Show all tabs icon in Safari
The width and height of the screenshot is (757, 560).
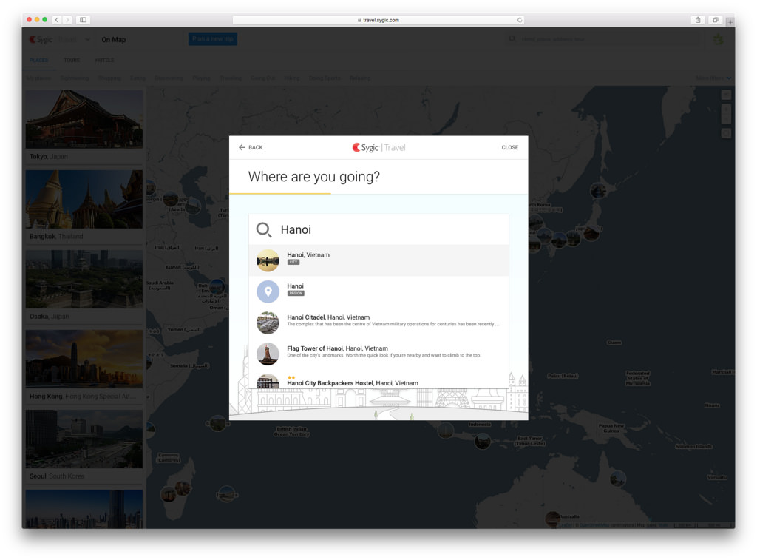pos(716,20)
